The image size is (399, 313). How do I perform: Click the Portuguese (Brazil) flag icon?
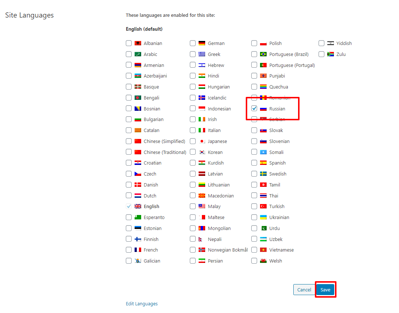[263, 54]
